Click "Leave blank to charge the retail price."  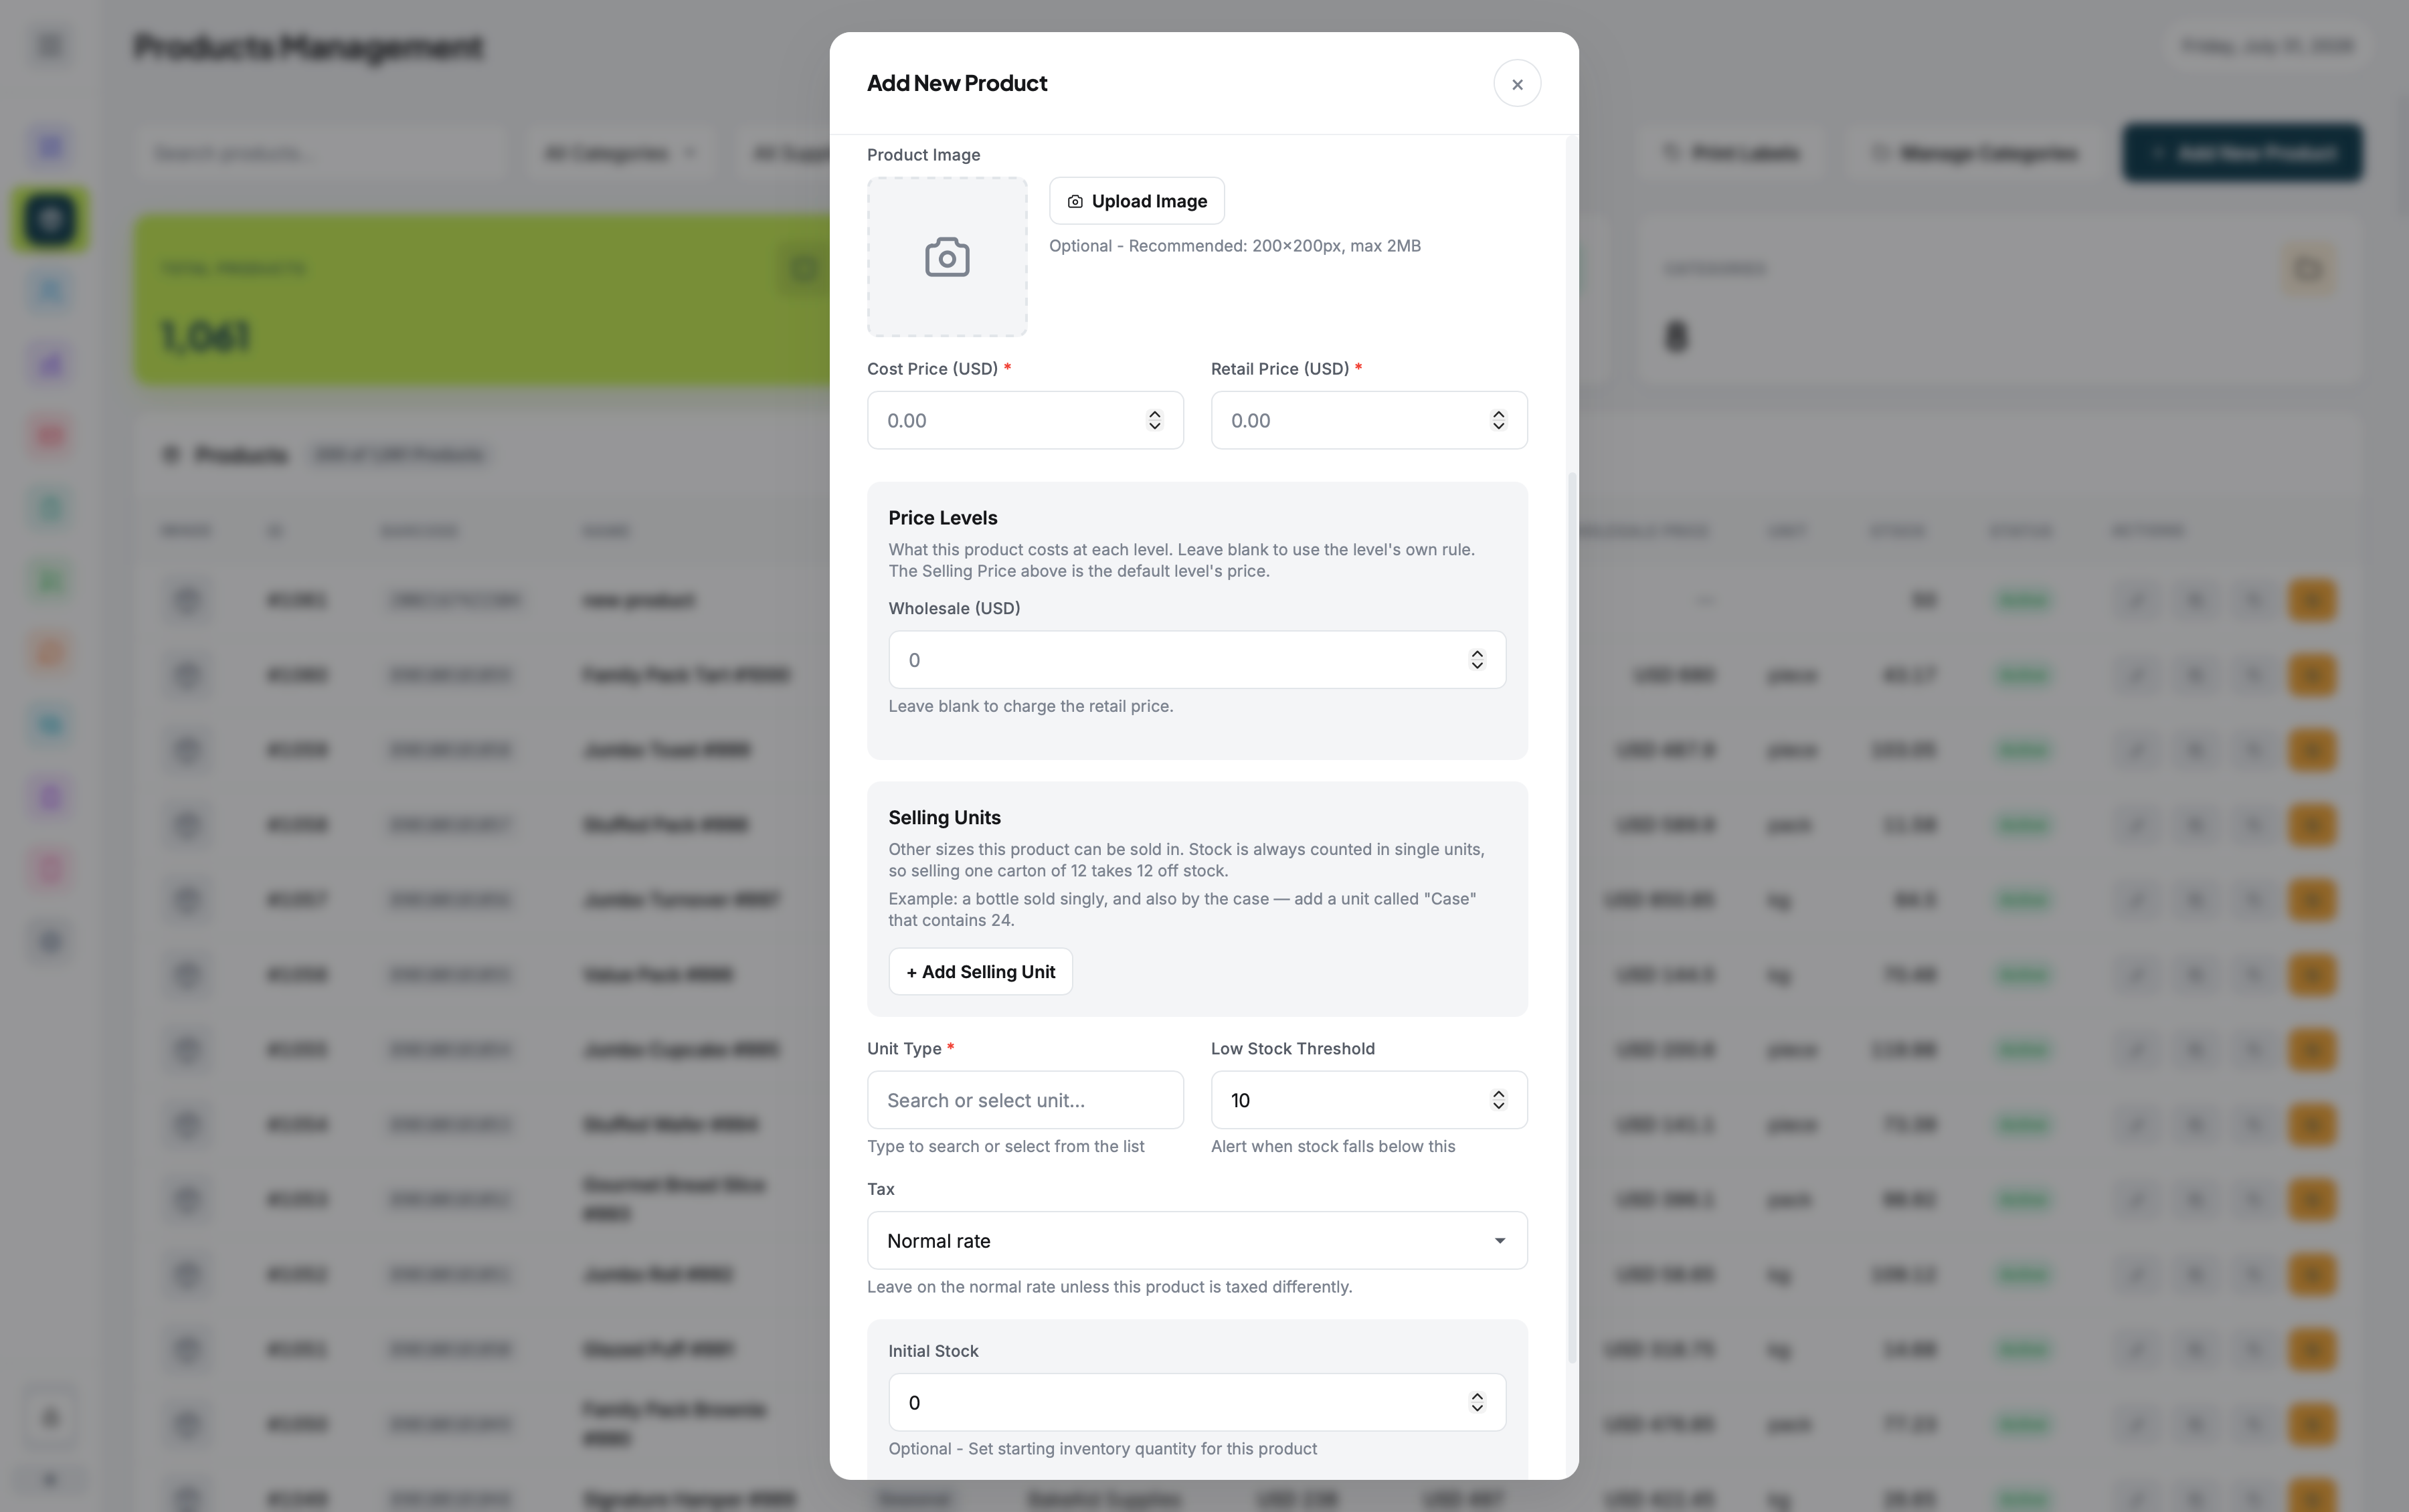pyautogui.click(x=1031, y=706)
